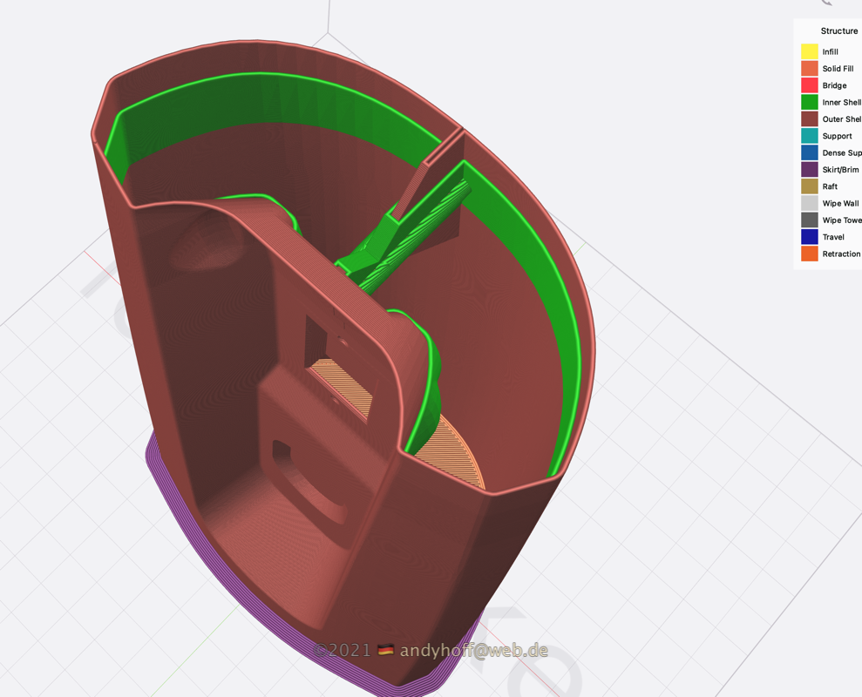
Task: Click the teal Support color swatch
Action: pyautogui.click(x=810, y=136)
